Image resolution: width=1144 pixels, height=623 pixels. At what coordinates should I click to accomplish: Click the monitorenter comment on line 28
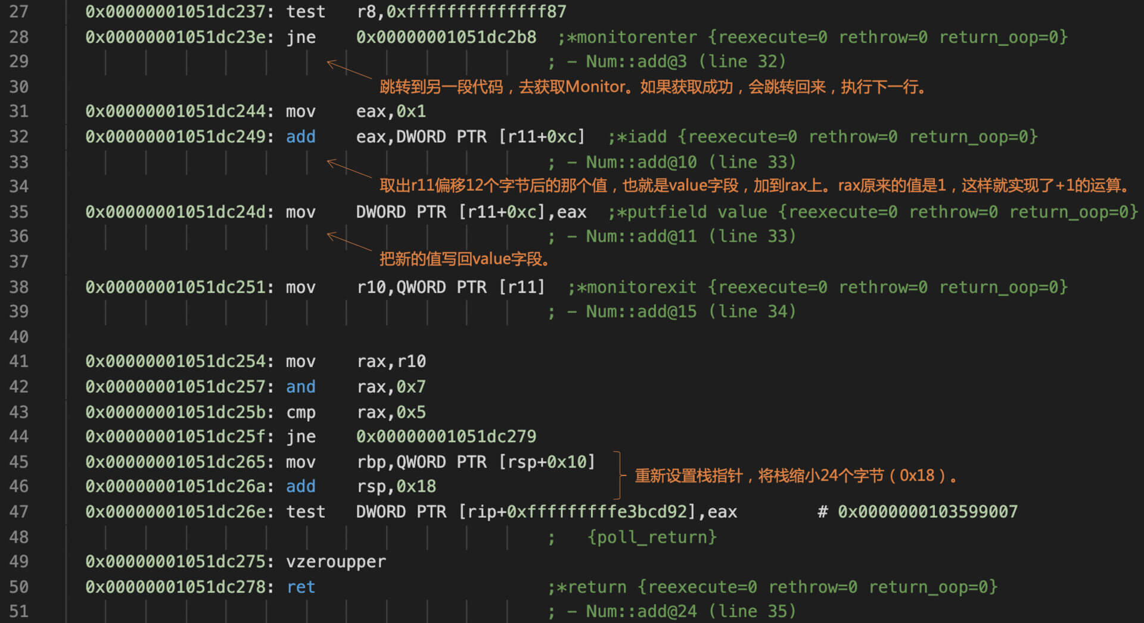[x=813, y=37]
